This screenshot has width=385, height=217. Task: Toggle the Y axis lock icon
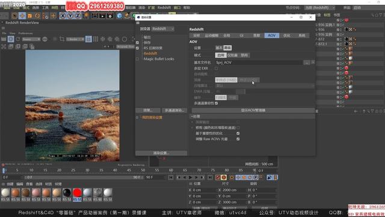[70, 16]
